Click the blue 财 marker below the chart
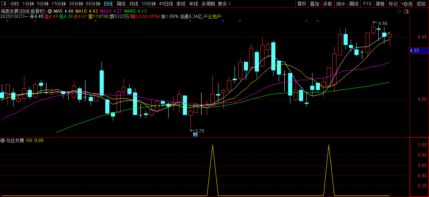Screen dimensions: 429x197 [195, 134]
